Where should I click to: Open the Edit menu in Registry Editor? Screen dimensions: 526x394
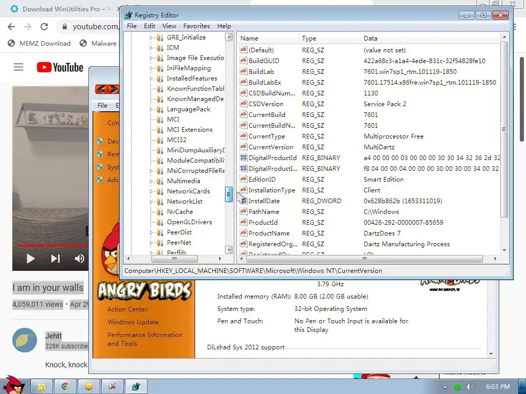click(x=149, y=26)
